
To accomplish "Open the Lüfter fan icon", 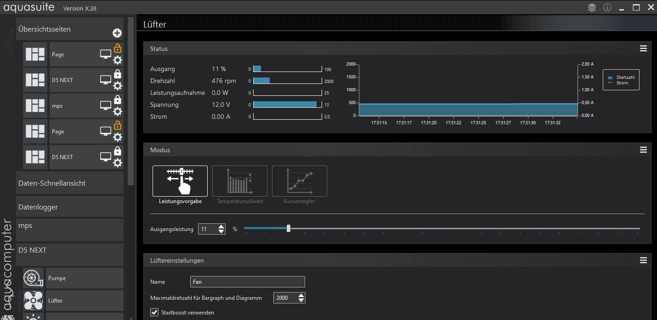I will (x=33, y=301).
